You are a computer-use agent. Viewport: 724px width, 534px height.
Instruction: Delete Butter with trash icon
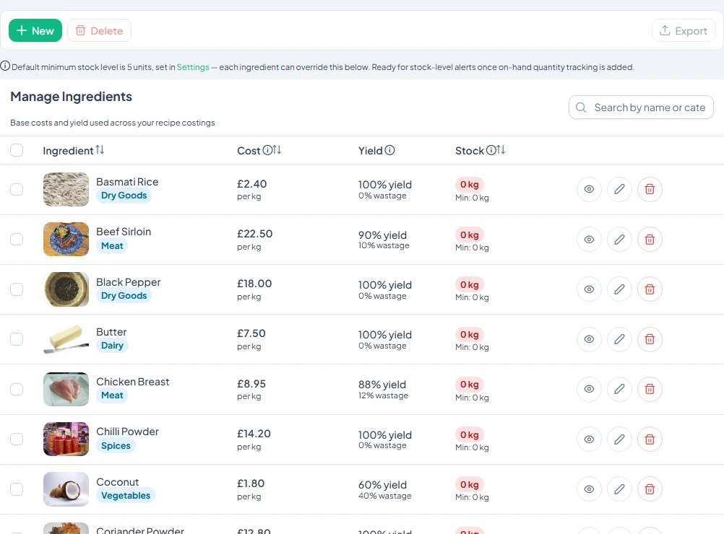[650, 339]
